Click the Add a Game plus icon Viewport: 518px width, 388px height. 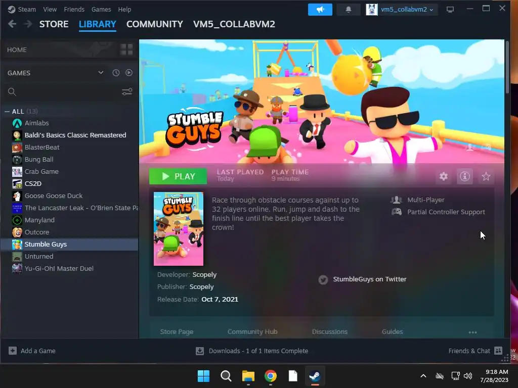point(13,351)
